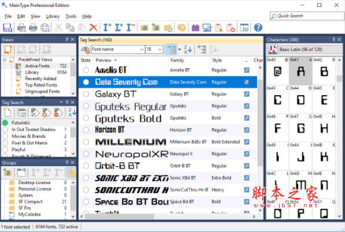The width and height of the screenshot is (345, 232).
Task: Toggle the Futuristic tag filter
Action: [x=5, y=122]
